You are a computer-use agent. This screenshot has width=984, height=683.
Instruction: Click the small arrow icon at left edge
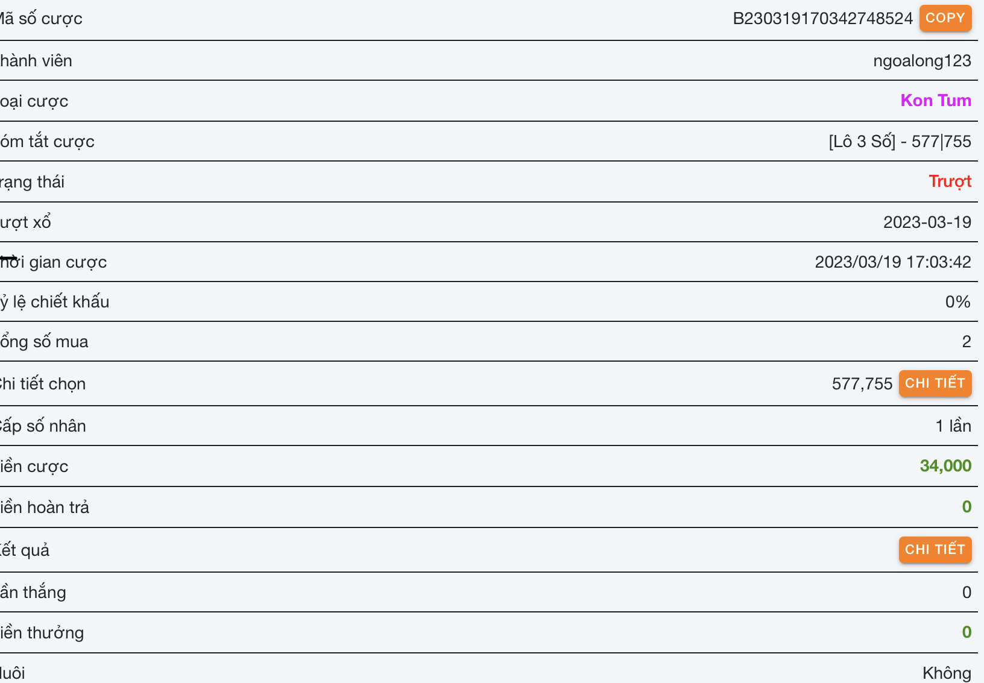(9, 259)
